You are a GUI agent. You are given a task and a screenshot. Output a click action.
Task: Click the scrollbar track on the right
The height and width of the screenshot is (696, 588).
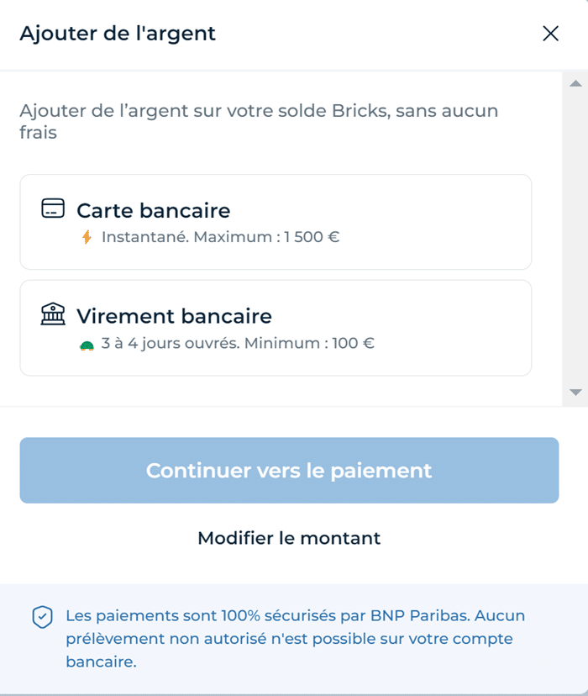coord(575,235)
